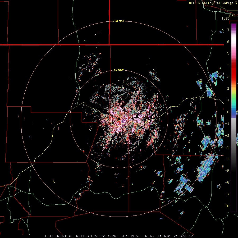238x238 pixels.
Task: Click the scale value "-2"
Action: (227, 136)
